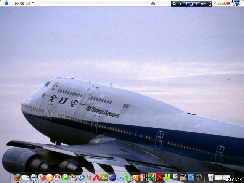Click the blue Spotlight search icon

point(237,3)
